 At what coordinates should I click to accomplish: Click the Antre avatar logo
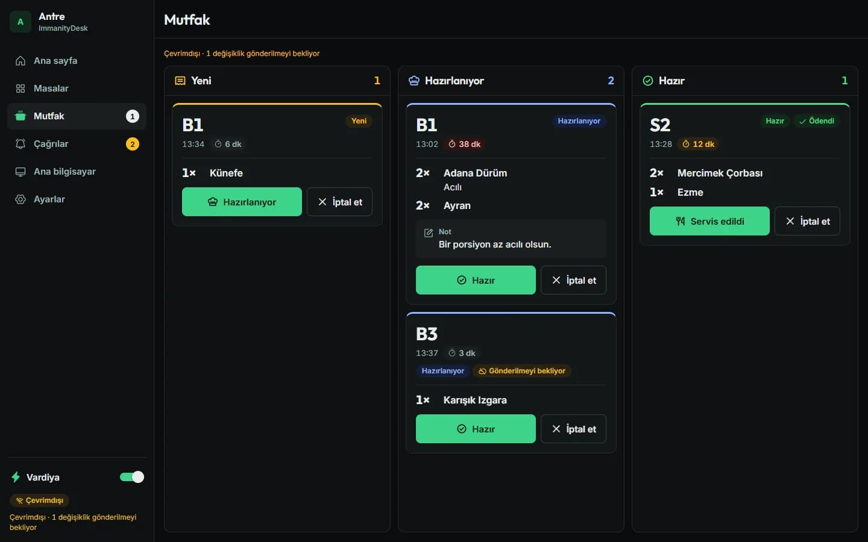pos(20,22)
